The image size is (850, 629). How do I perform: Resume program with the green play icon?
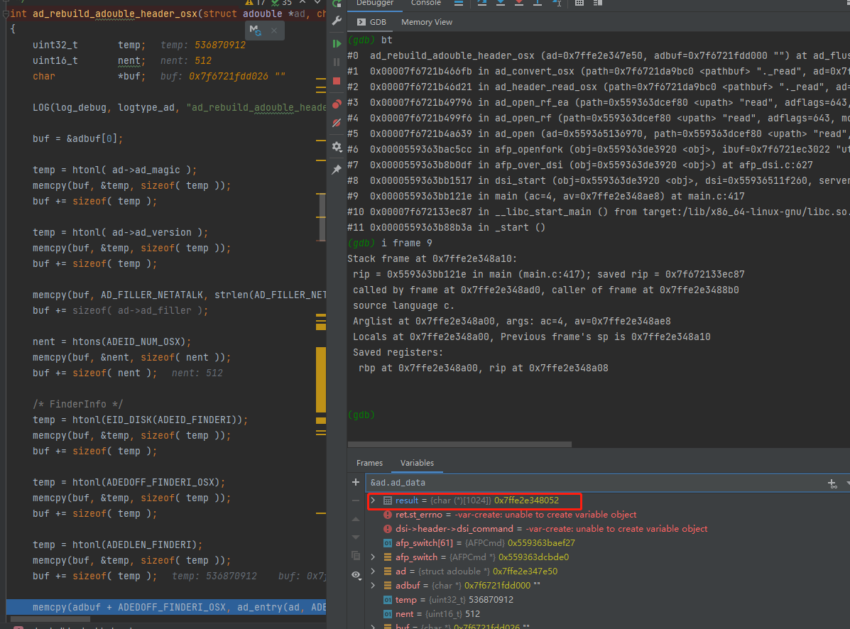click(337, 43)
